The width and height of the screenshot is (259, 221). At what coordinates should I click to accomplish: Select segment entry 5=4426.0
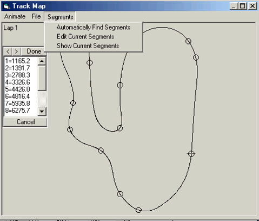[17, 89]
